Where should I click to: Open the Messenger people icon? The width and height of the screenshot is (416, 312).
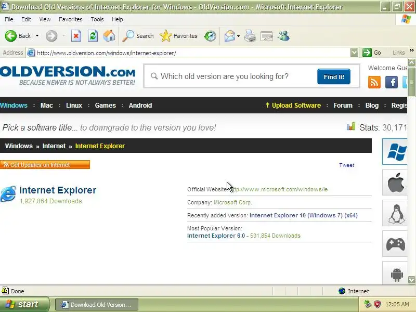click(x=283, y=36)
